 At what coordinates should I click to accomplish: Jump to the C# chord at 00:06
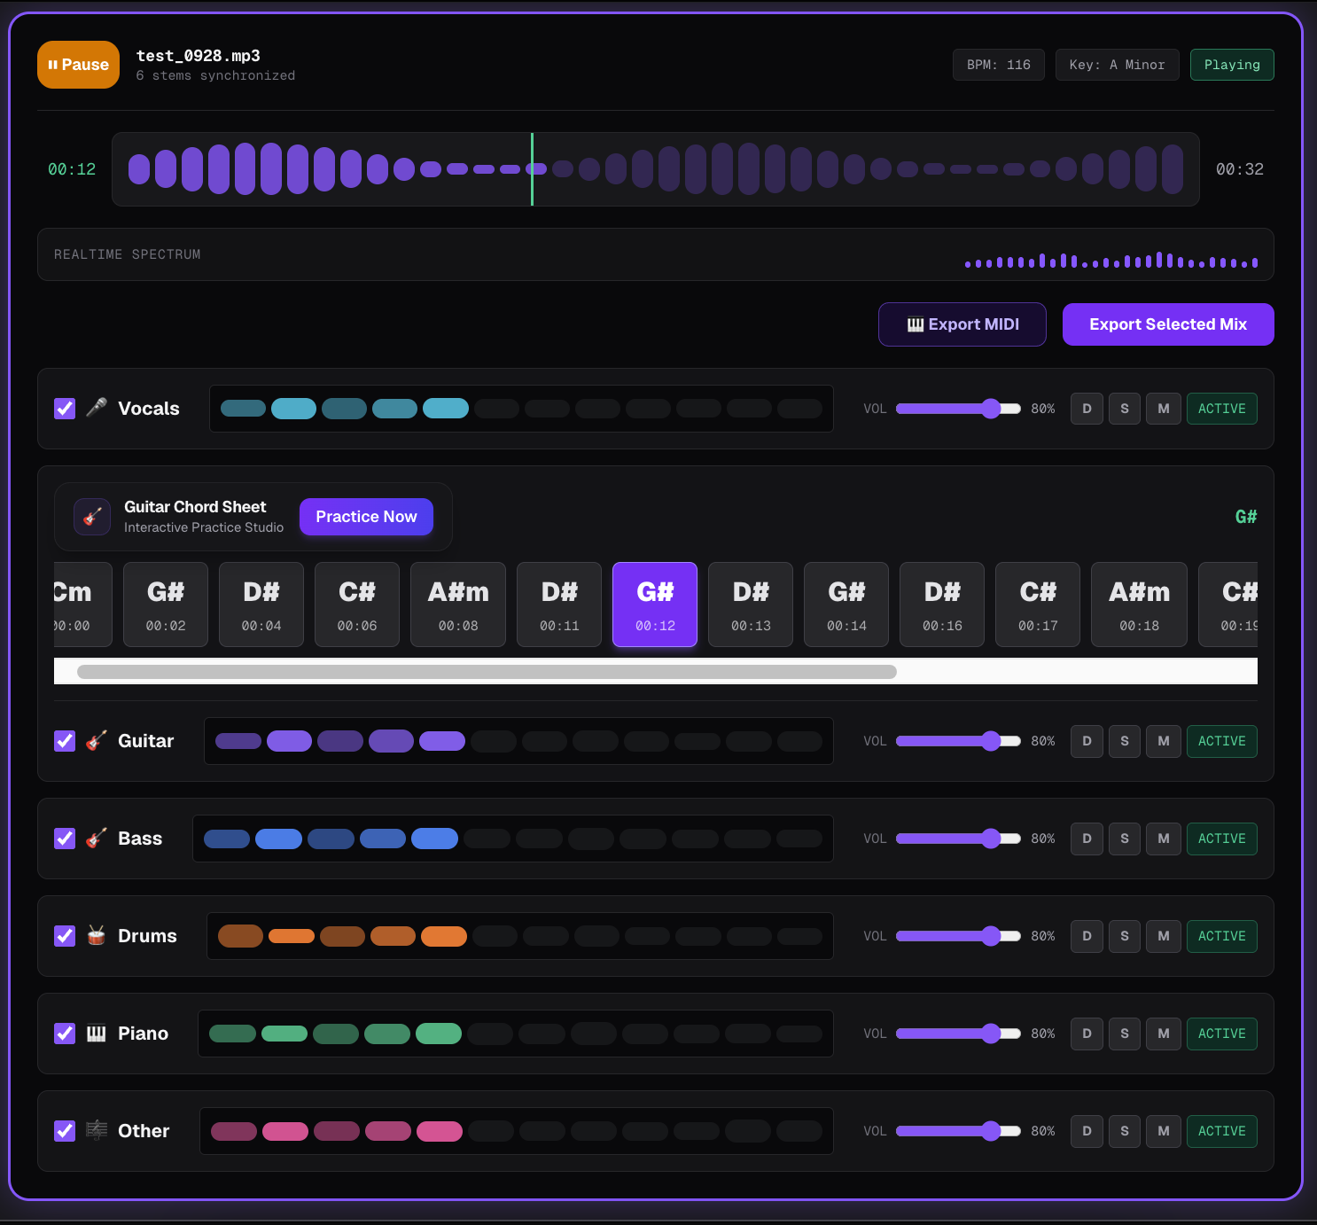pyautogui.click(x=357, y=605)
